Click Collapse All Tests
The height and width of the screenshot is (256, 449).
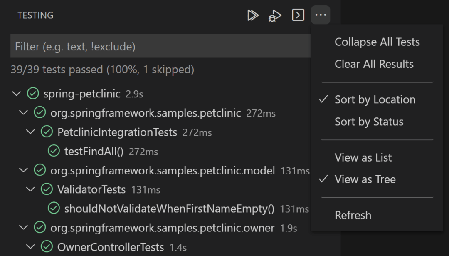point(377,42)
